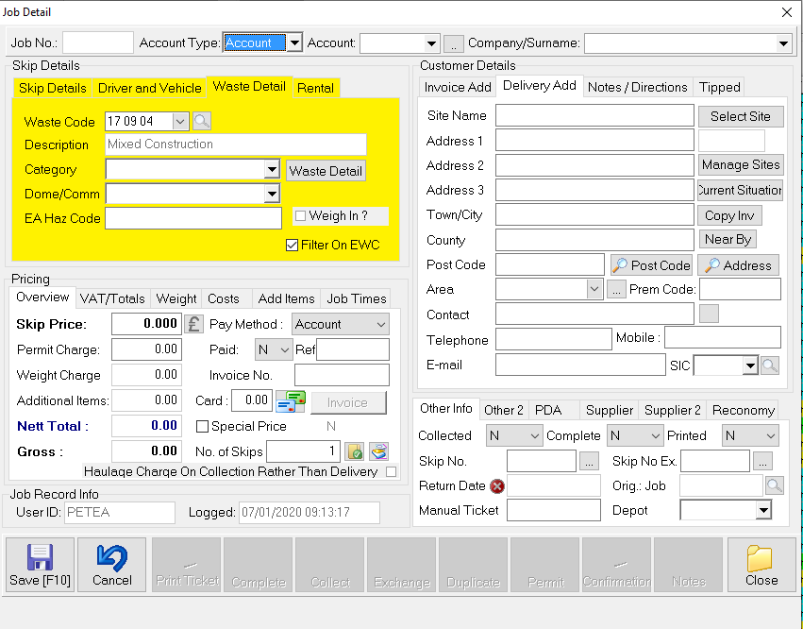Click into the Site Name input field
Screen dimensions: 803x629
[x=594, y=116]
